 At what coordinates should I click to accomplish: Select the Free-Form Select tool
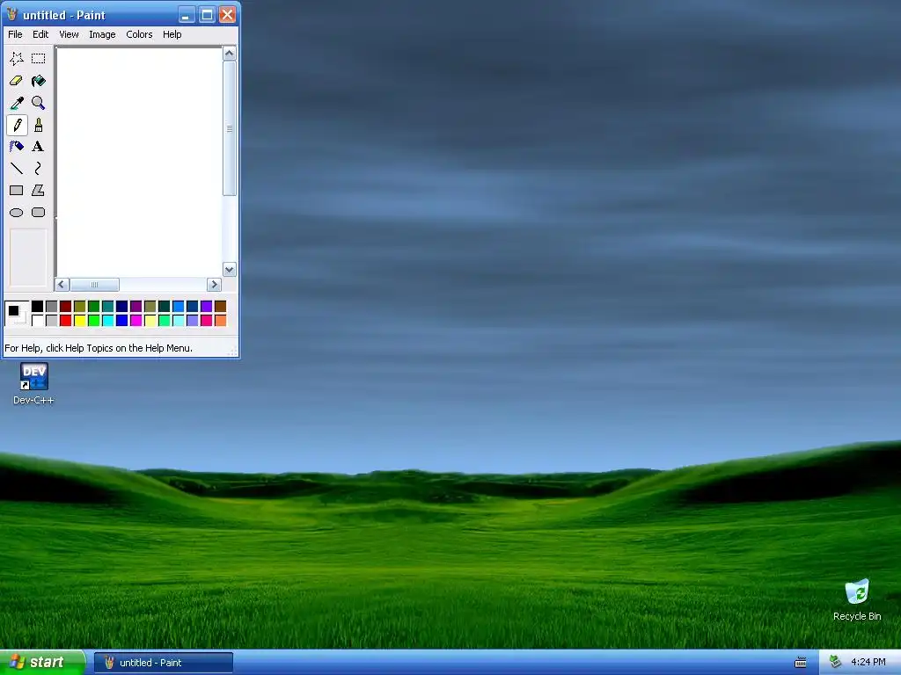(17, 59)
